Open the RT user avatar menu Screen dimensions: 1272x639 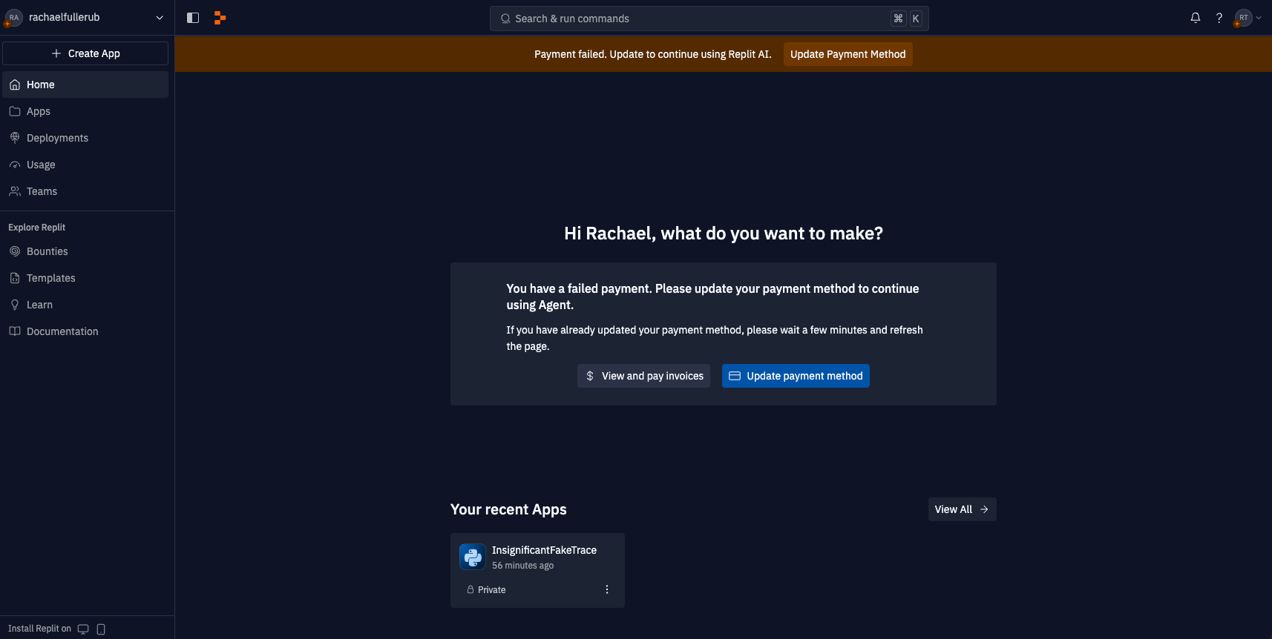pyautogui.click(x=1248, y=18)
